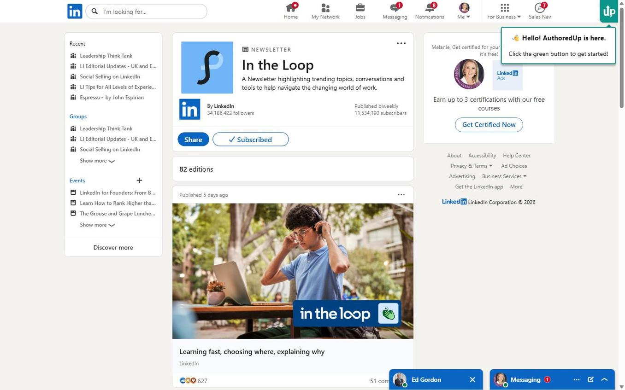Open Social Selling on LinkedIn under Groups
The height and width of the screenshot is (390, 625).
(110, 149)
